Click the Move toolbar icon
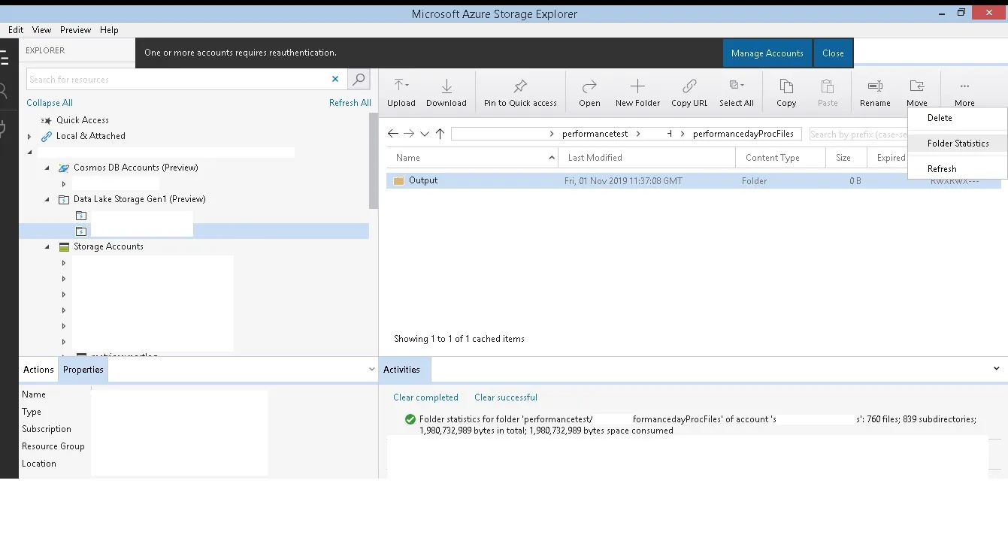 [x=916, y=86]
